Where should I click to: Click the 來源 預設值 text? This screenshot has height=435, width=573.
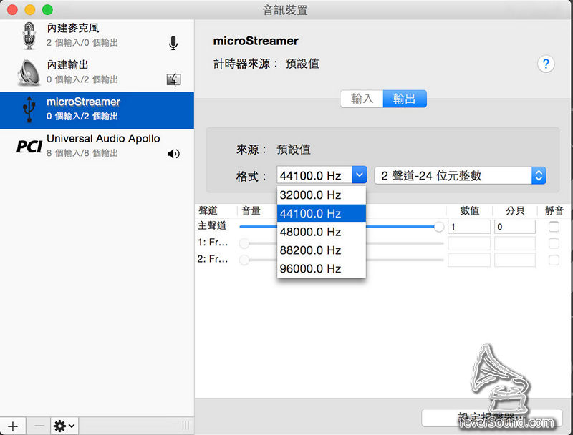(274, 150)
